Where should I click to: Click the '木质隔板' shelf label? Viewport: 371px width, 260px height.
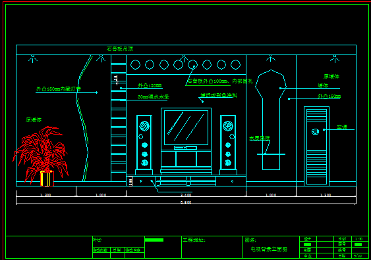pyautogui.click(x=260, y=138)
